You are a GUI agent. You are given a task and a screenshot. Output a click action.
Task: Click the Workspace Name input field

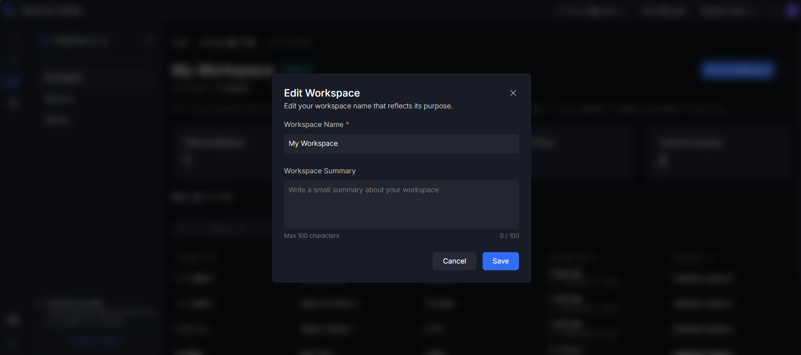click(x=401, y=144)
